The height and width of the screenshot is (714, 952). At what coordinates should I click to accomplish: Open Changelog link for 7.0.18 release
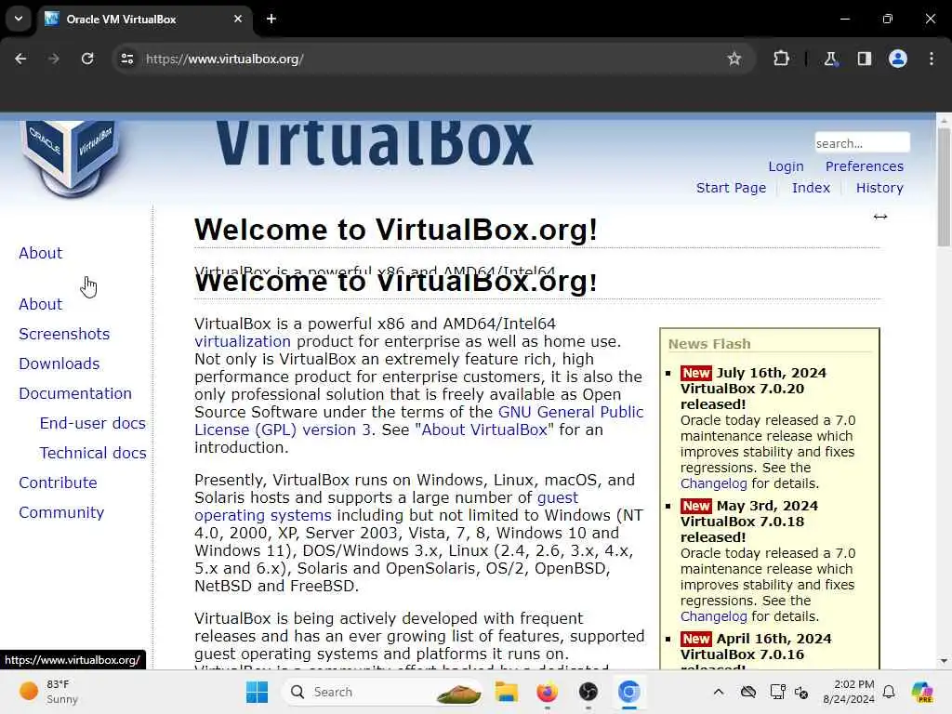pos(713,616)
